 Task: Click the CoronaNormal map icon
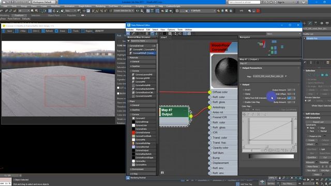coord(133,147)
